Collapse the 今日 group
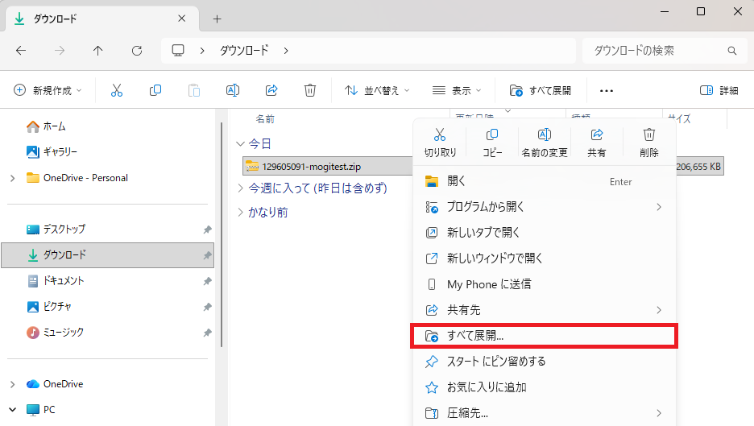754x426 pixels. pyautogui.click(x=240, y=144)
